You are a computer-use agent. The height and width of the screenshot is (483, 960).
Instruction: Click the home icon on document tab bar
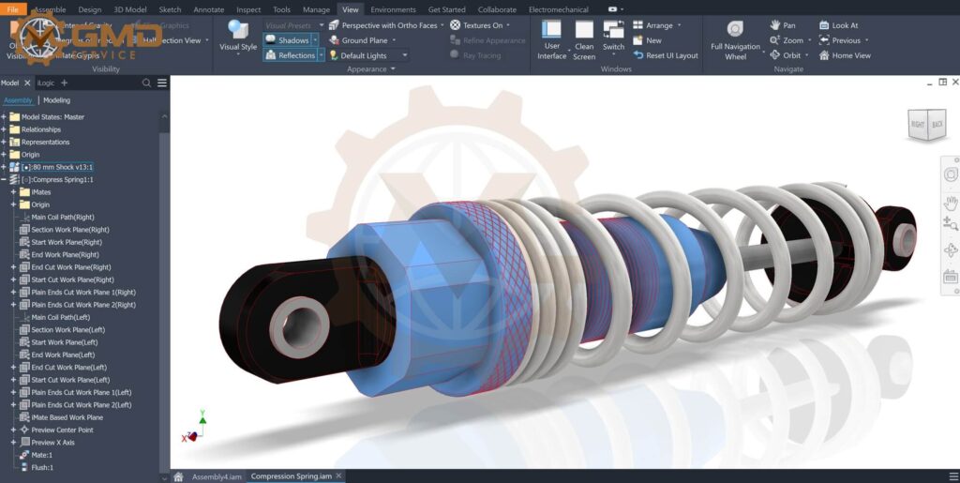point(177,476)
